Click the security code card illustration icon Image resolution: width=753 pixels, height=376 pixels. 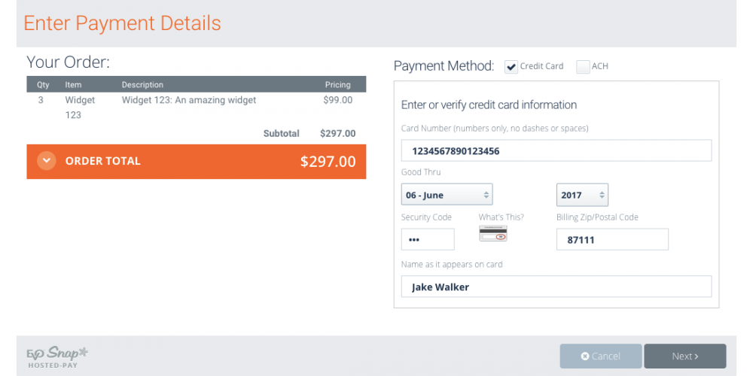coord(493,233)
